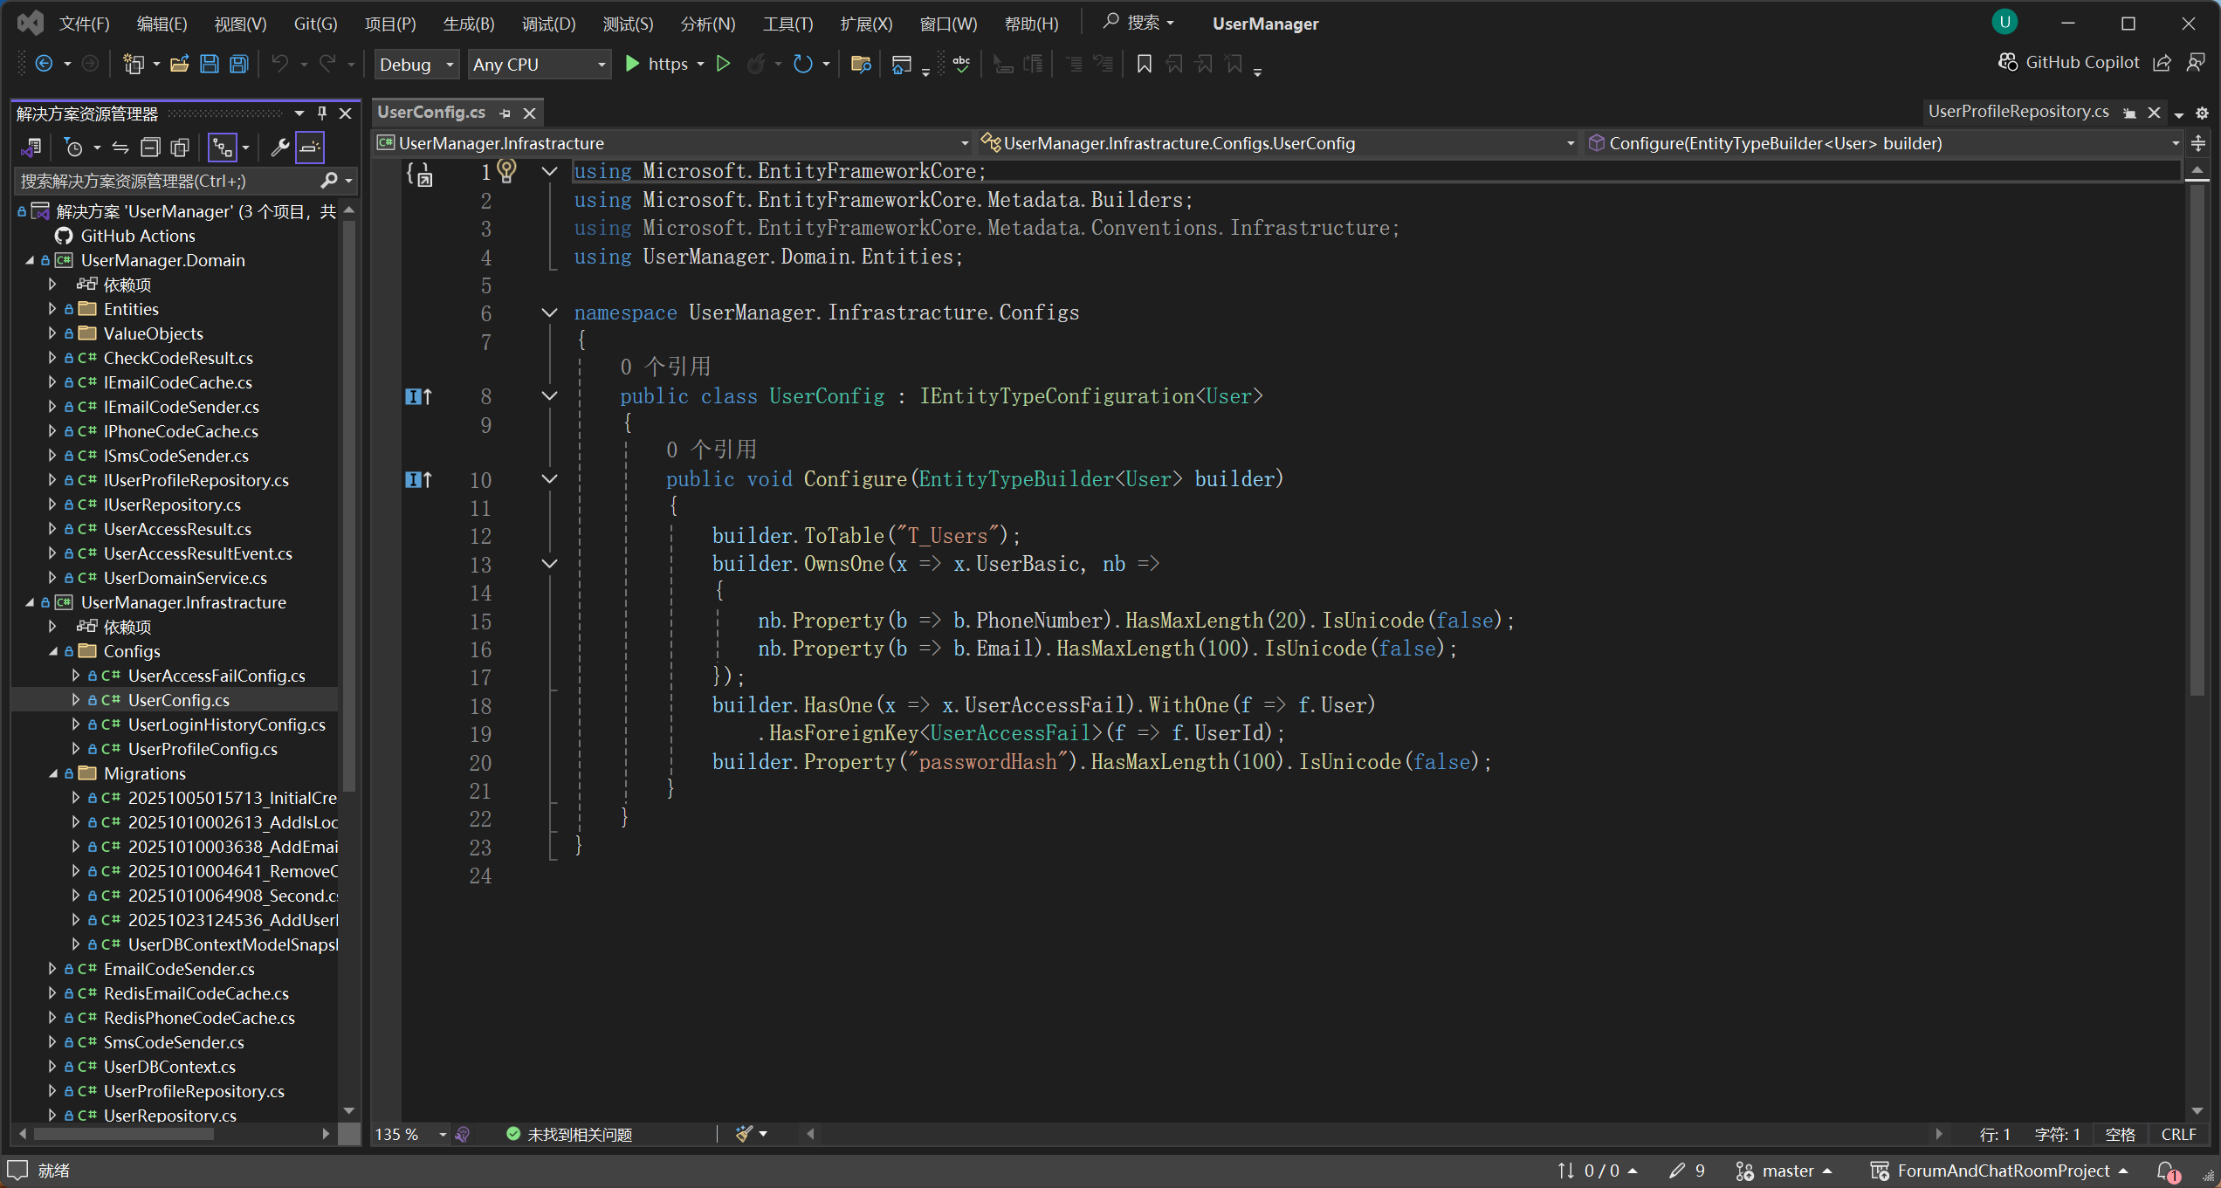Click the Start Without Debugging icon
The image size is (2221, 1188).
point(723,64)
